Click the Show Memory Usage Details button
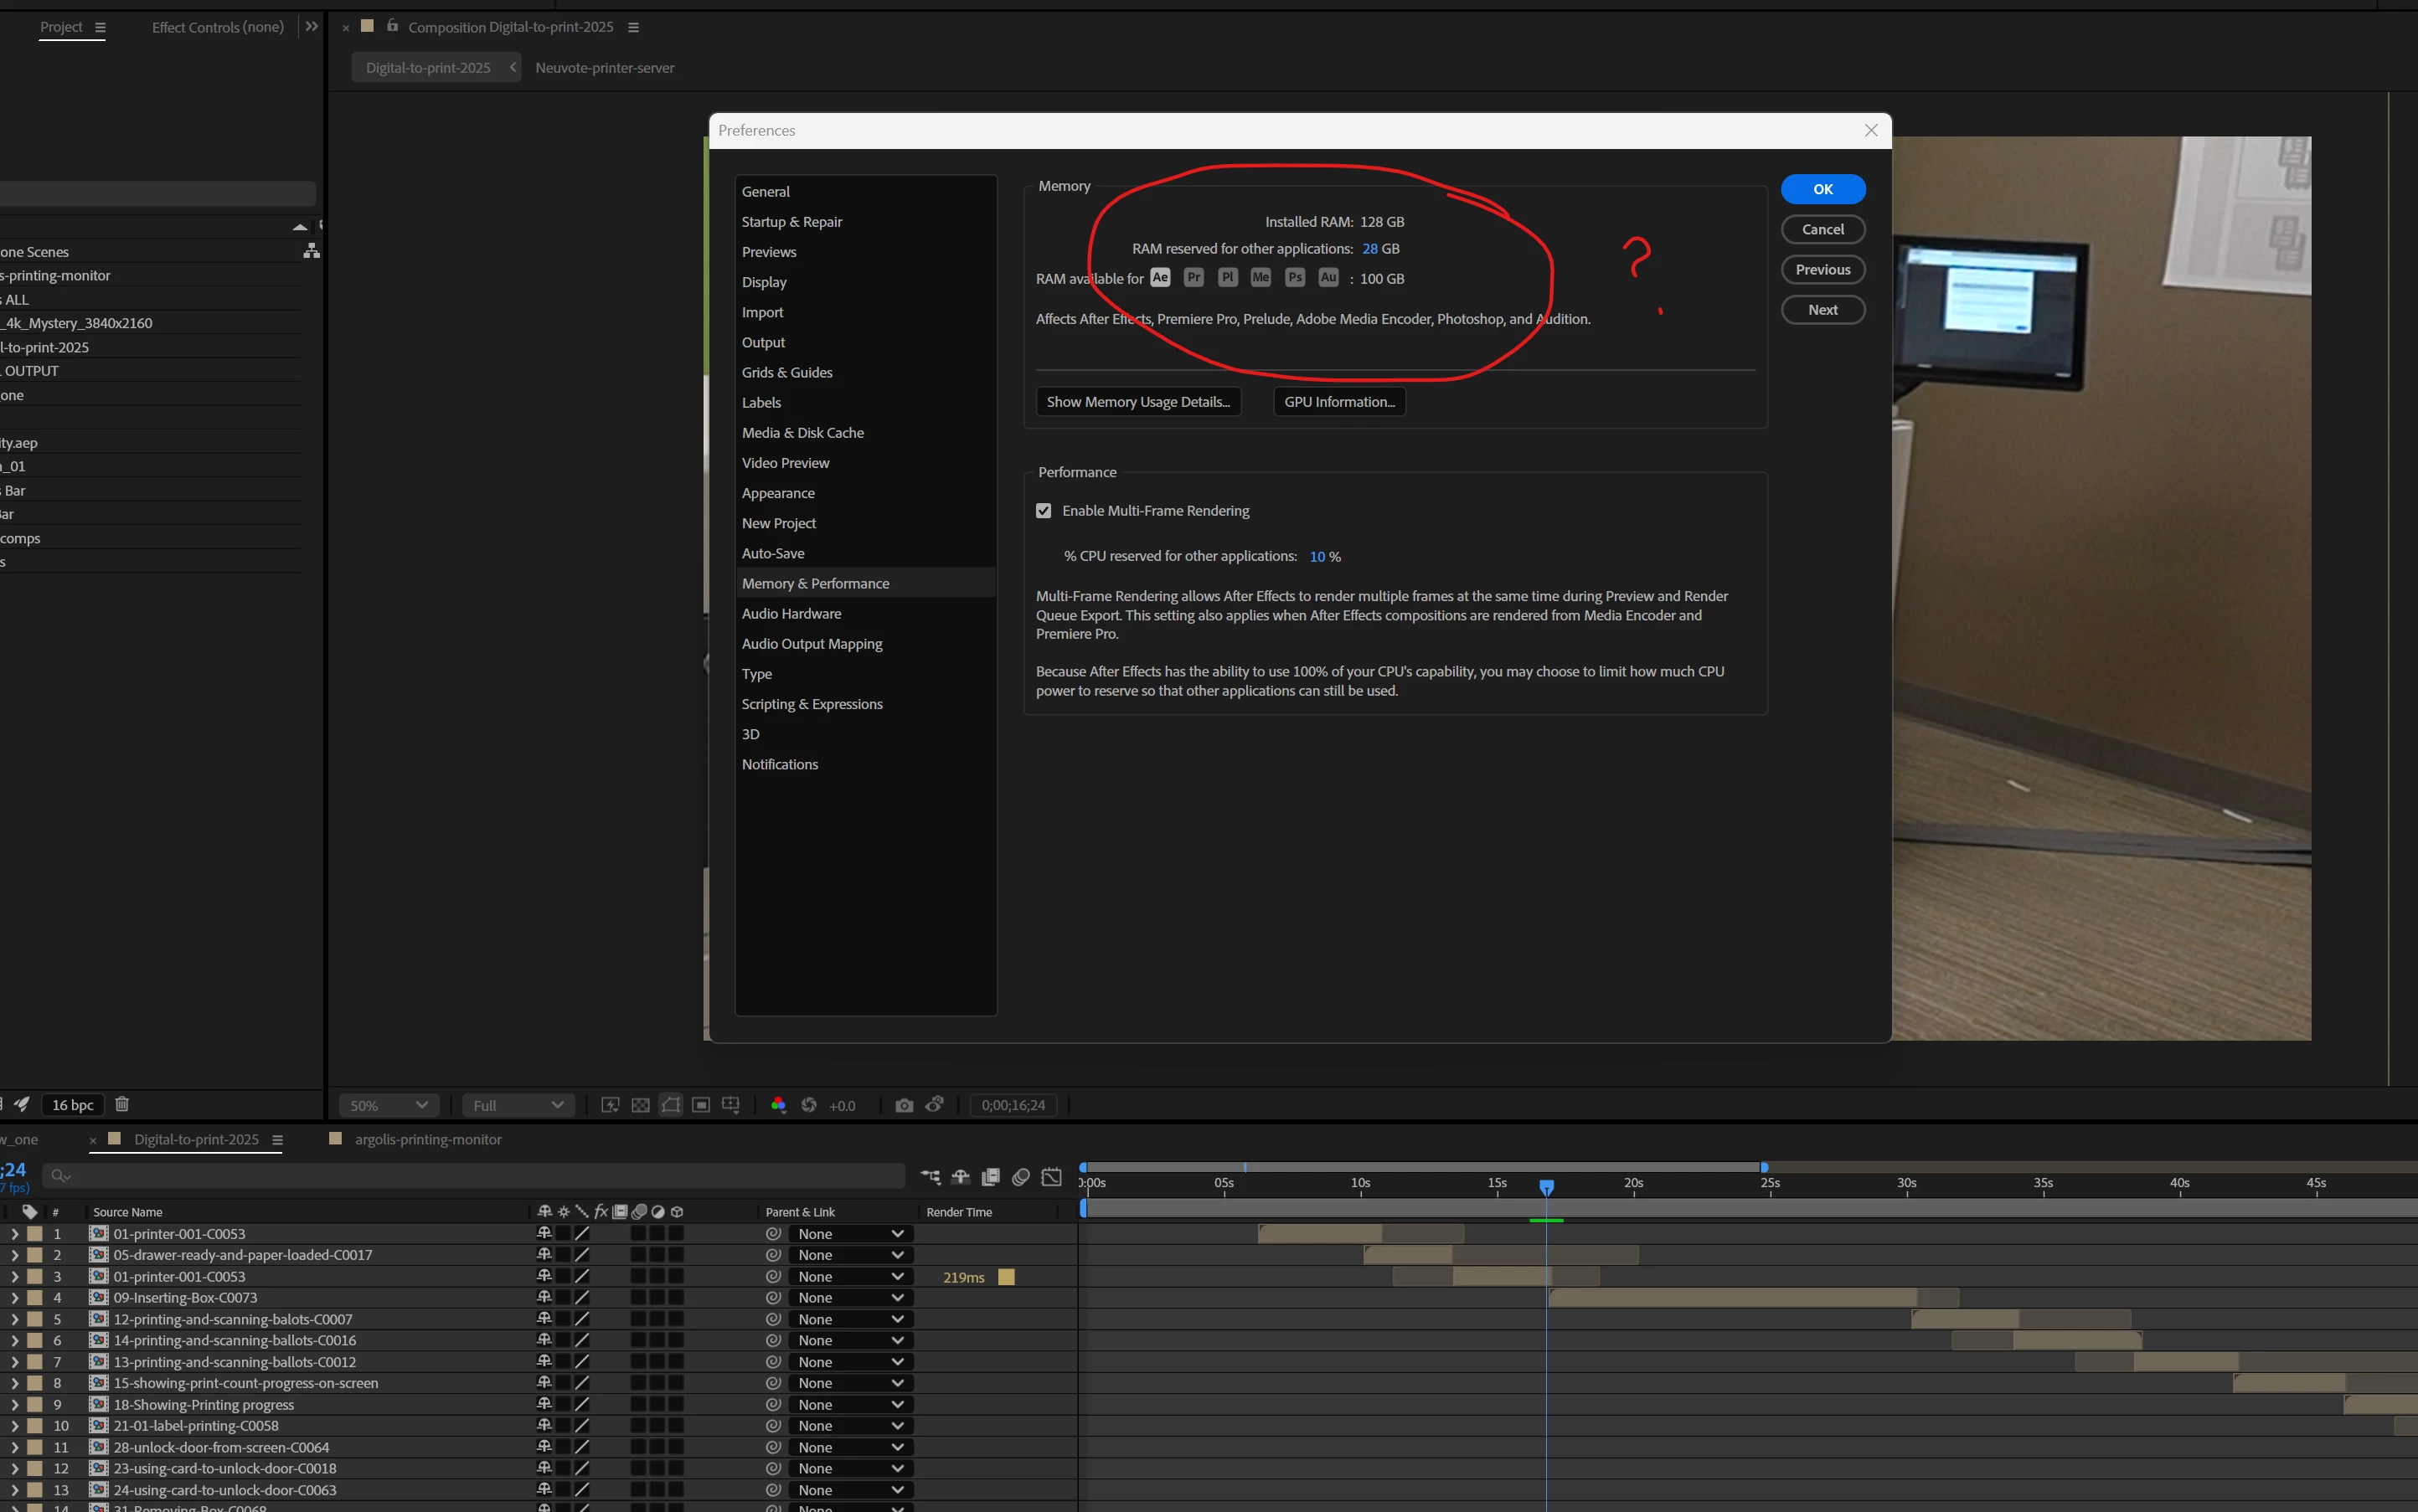This screenshot has width=2418, height=1512. (1137, 402)
